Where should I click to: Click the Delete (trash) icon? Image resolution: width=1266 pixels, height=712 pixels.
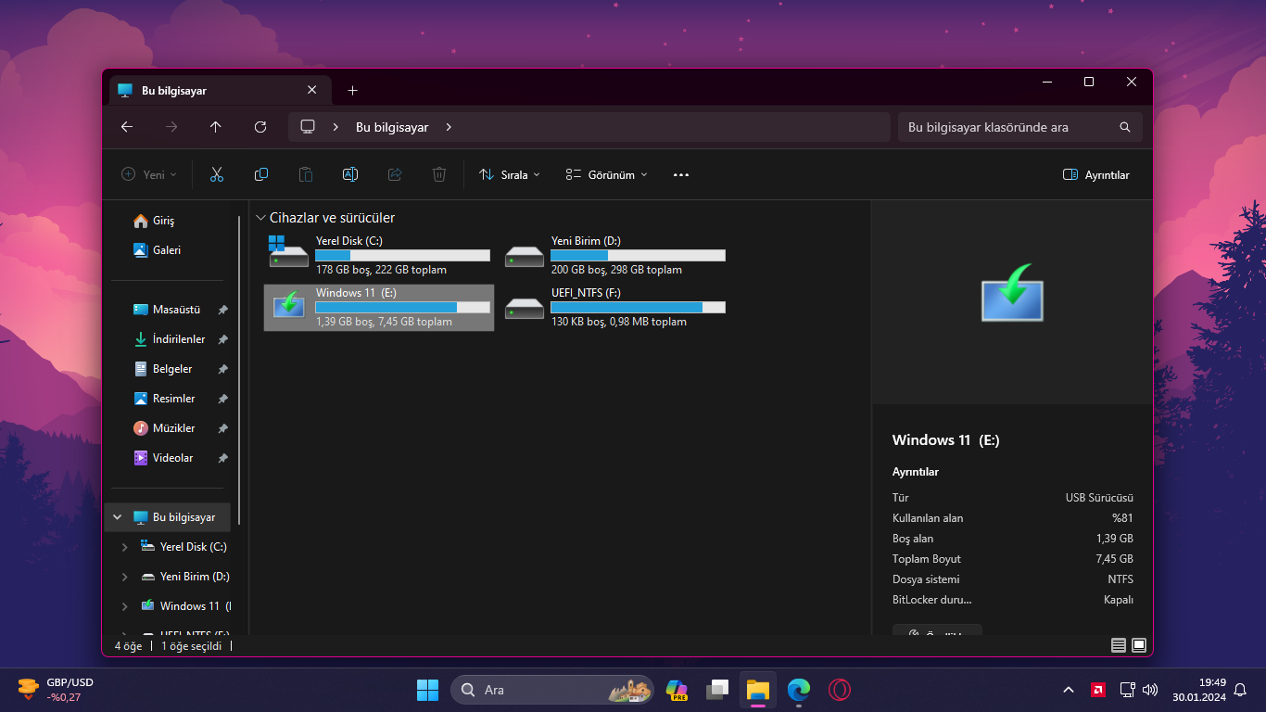[x=438, y=174]
